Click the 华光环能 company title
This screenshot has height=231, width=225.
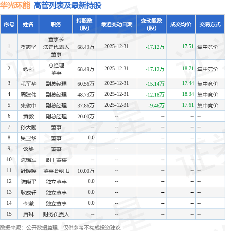(x=15, y=6)
